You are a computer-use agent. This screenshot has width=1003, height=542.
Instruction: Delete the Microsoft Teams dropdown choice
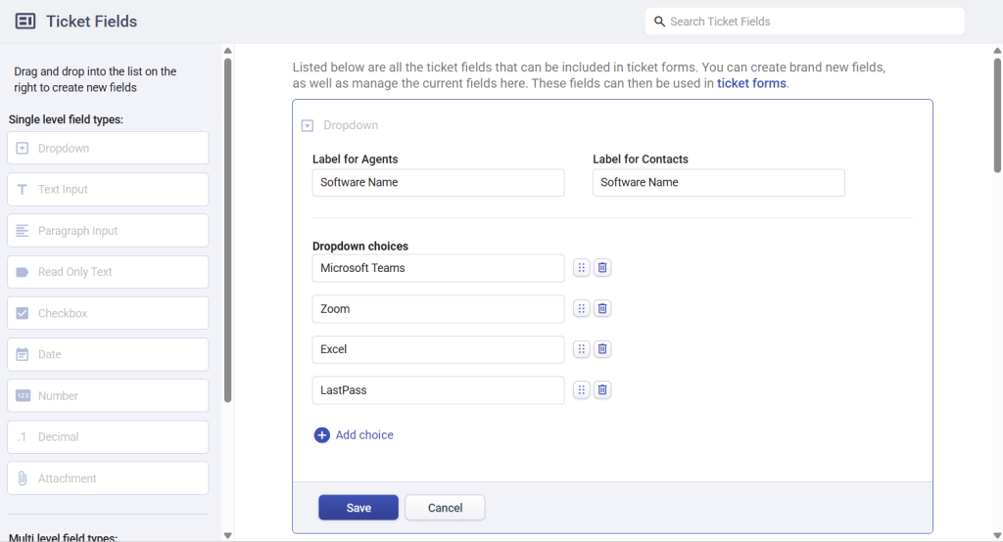pyautogui.click(x=602, y=268)
